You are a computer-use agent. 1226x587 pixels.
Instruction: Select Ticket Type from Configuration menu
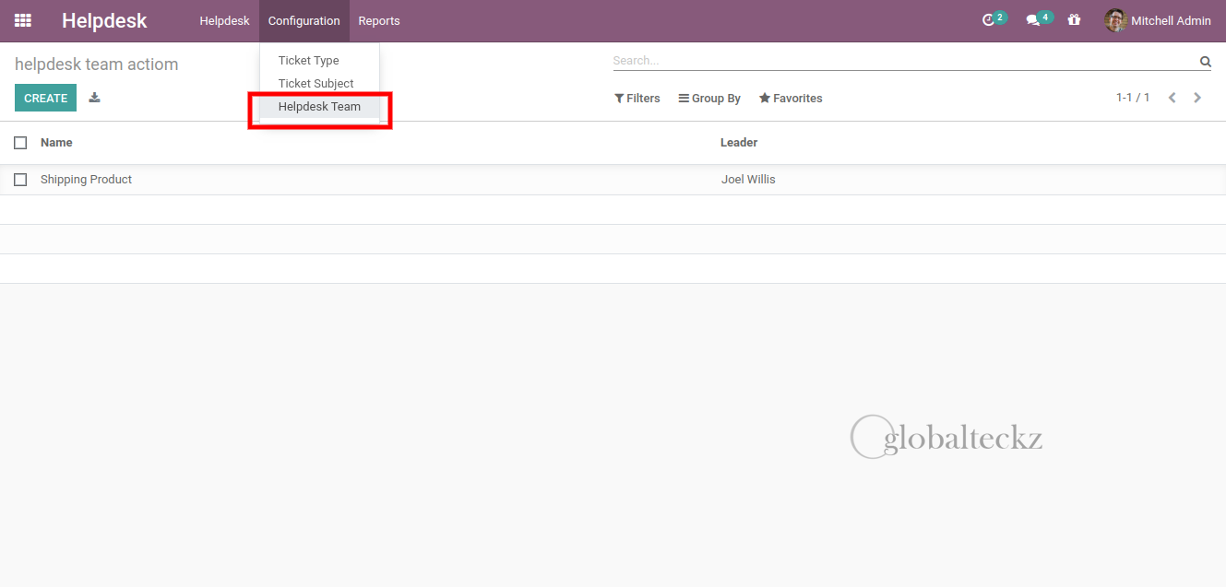click(x=319, y=61)
